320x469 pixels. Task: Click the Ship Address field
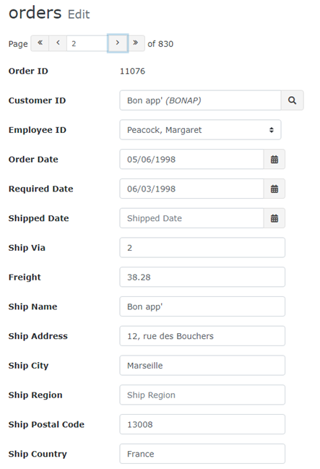click(202, 336)
